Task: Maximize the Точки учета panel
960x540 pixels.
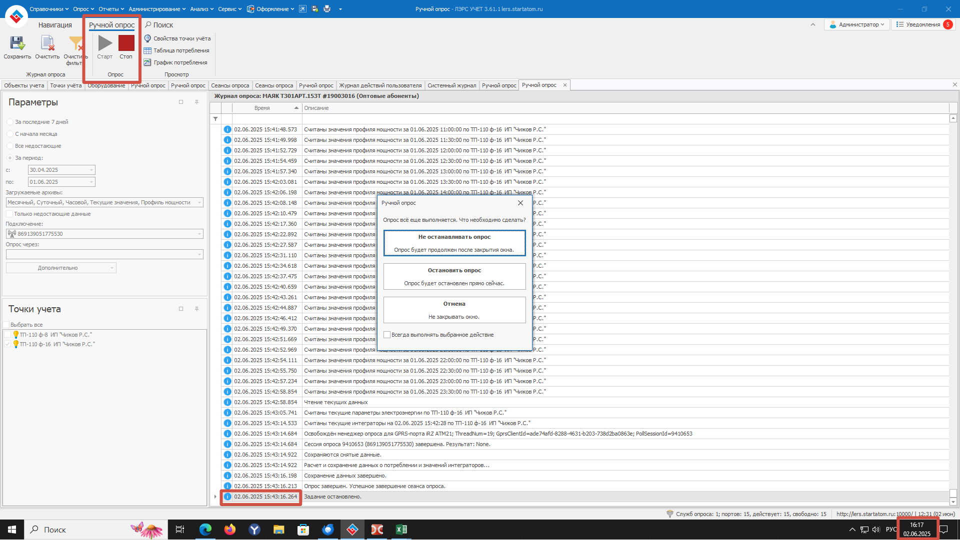Action: [x=181, y=309]
